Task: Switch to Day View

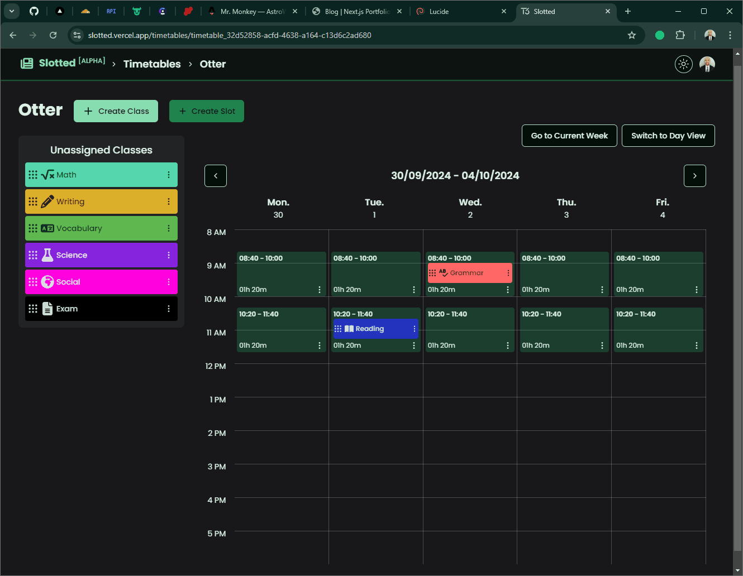Action: pyautogui.click(x=668, y=136)
